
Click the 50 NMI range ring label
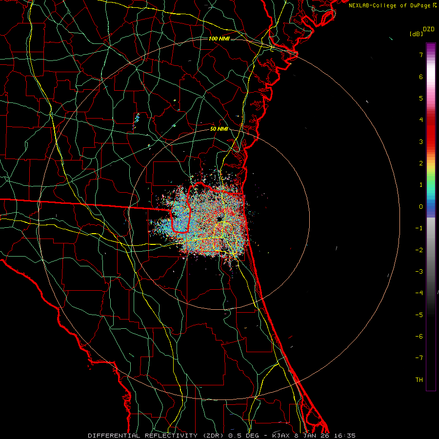click(x=219, y=129)
